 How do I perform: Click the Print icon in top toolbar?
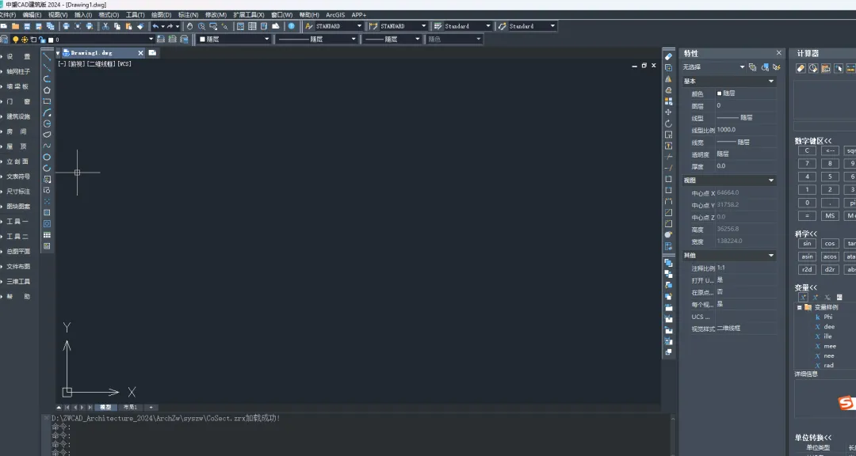66,26
